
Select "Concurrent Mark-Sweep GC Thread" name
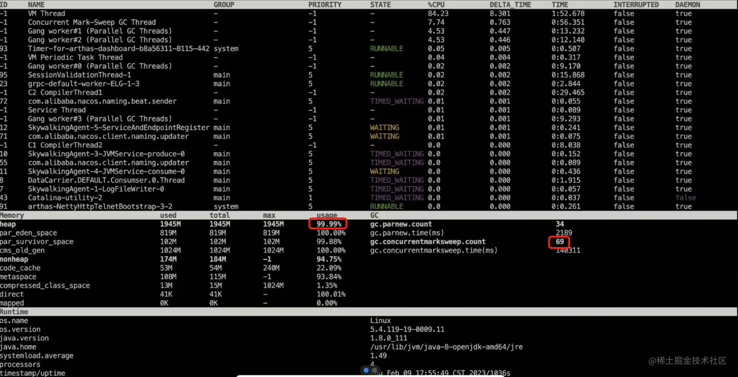pyautogui.click(x=92, y=22)
